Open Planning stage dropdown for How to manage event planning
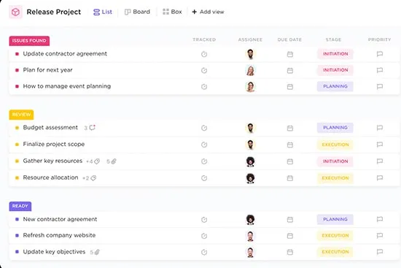The height and width of the screenshot is (268, 401). pyautogui.click(x=335, y=86)
